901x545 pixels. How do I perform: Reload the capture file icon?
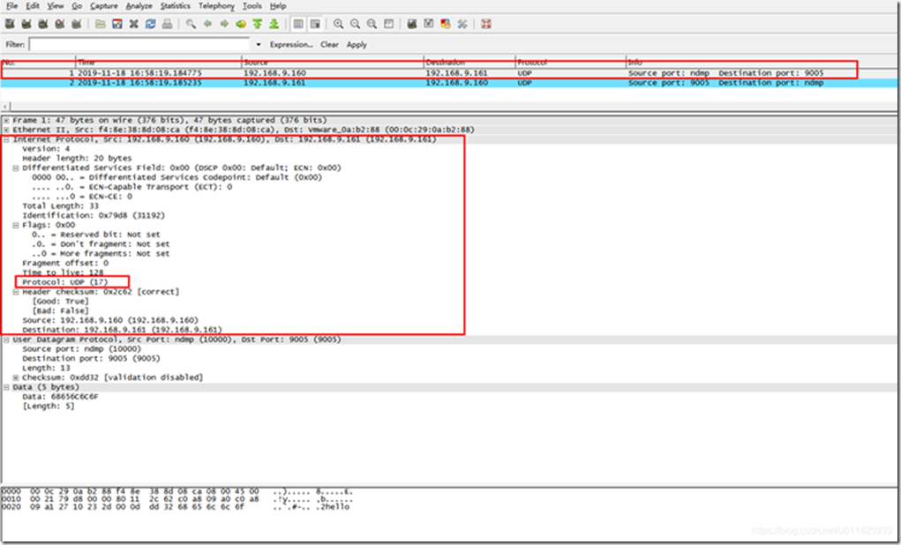(151, 24)
